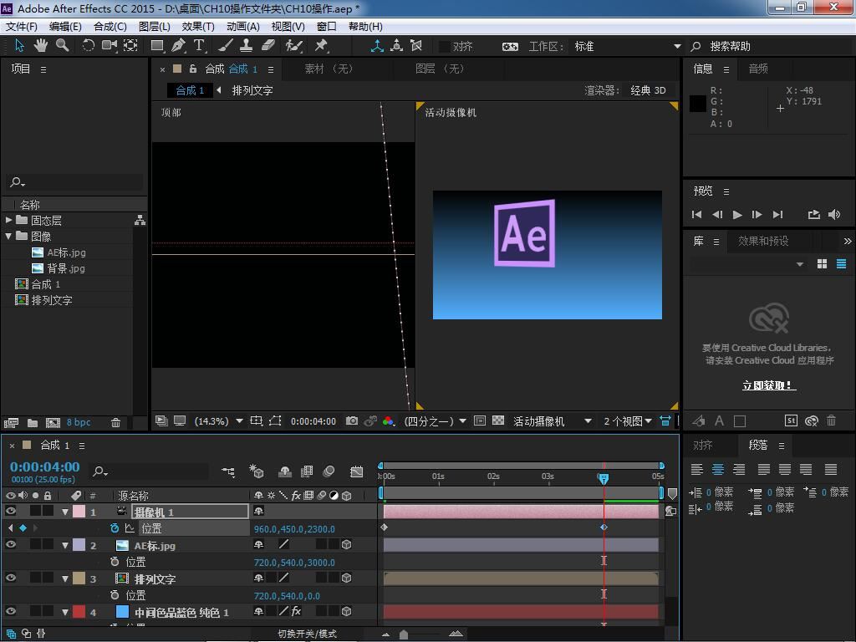Select the Eraser tool
856x642 pixels.
268,45
